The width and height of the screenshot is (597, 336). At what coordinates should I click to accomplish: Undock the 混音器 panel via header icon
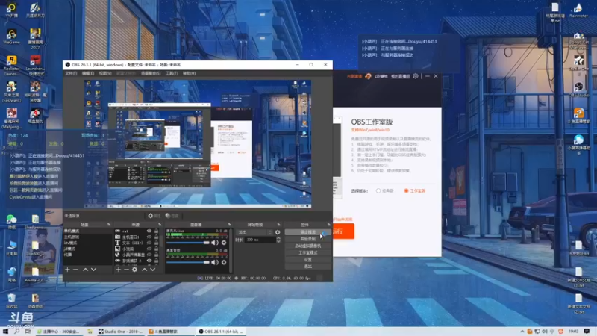click(229, 225)
